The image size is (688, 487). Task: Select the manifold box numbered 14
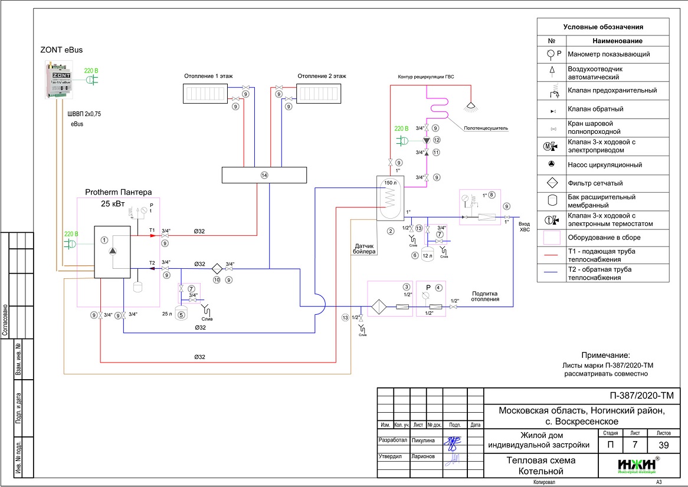point(264,175)
